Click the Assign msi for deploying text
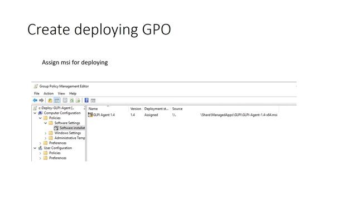The height and width of the screenshot is (200, 357). pyautogui.click(x=75, y=62)
